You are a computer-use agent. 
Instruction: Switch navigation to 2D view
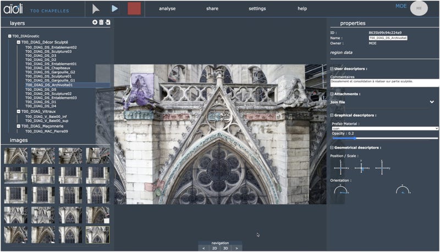click(215, 248)
